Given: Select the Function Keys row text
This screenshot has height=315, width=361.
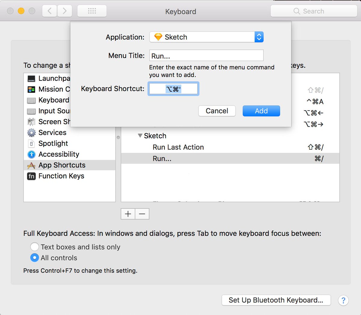Looking at the screenshot, I should tap(61, 176).
